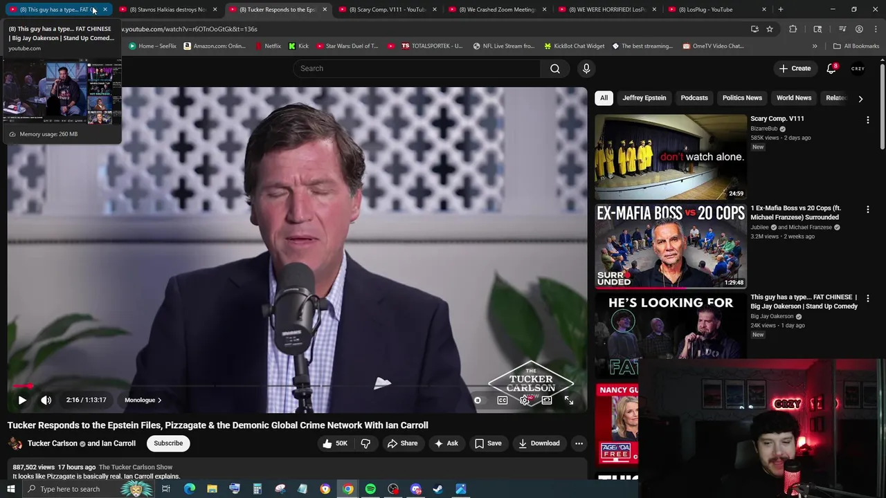Screen dimensions: 886x498
Task: Save the video to a playlist
Action: [x=488, y=443]
